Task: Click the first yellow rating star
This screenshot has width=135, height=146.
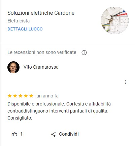Action: tap(9, 96)
